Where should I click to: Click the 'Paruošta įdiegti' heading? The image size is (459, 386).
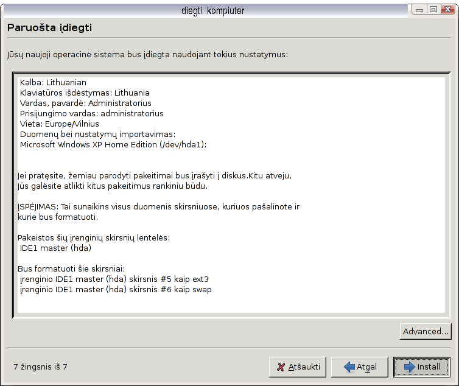[50, 28]
